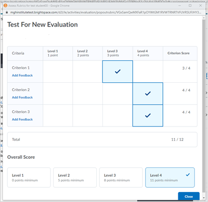Click the Overall Score heading
The width and height of the screenshot is (208, 202).
[21, 157]
